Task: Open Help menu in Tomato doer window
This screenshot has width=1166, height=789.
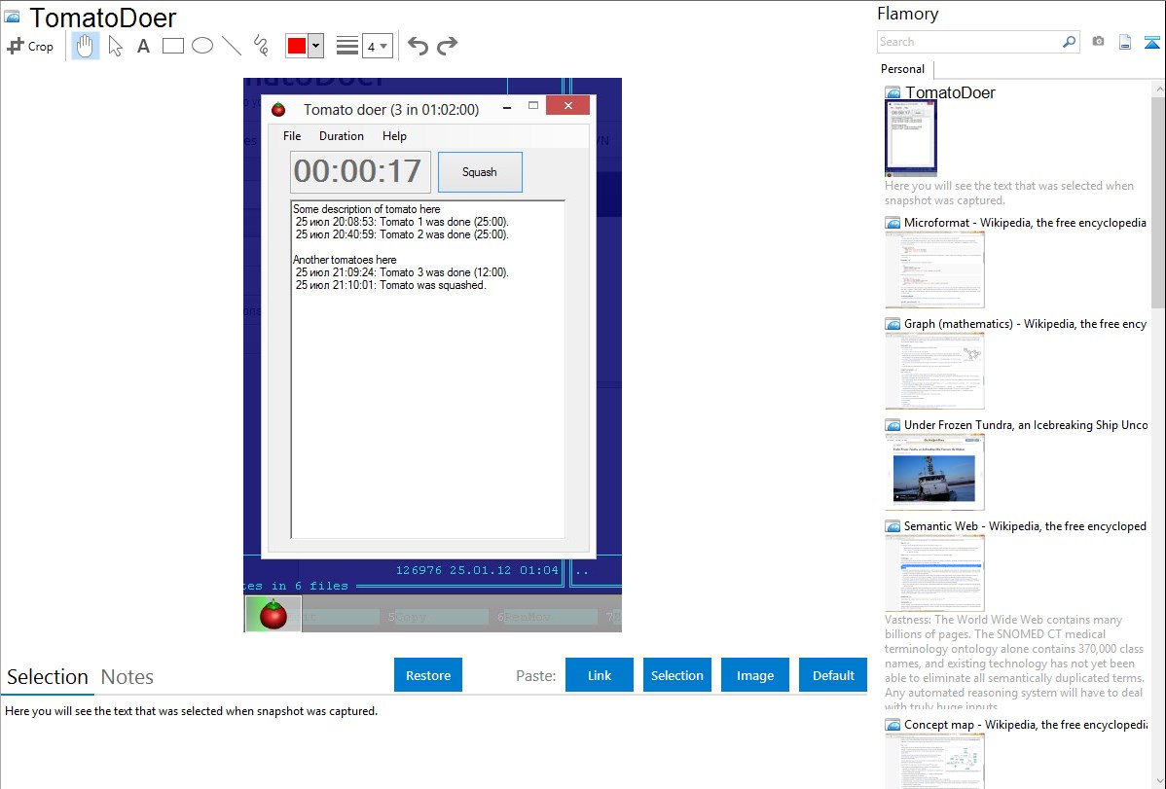Action: tap(394, 136)
